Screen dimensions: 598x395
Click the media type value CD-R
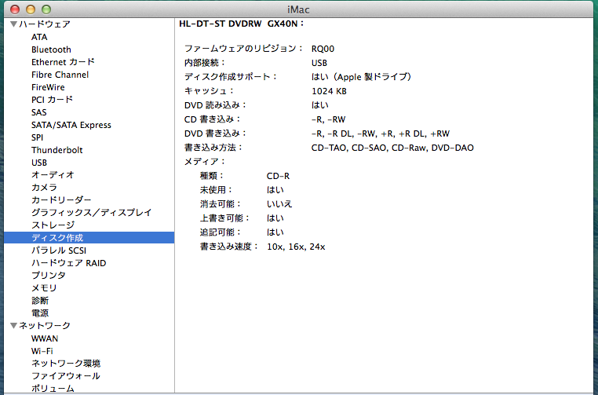278,176
